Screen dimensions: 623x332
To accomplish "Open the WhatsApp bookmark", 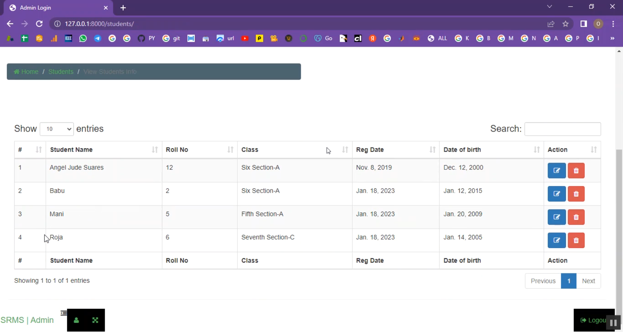I will [83, 38].
